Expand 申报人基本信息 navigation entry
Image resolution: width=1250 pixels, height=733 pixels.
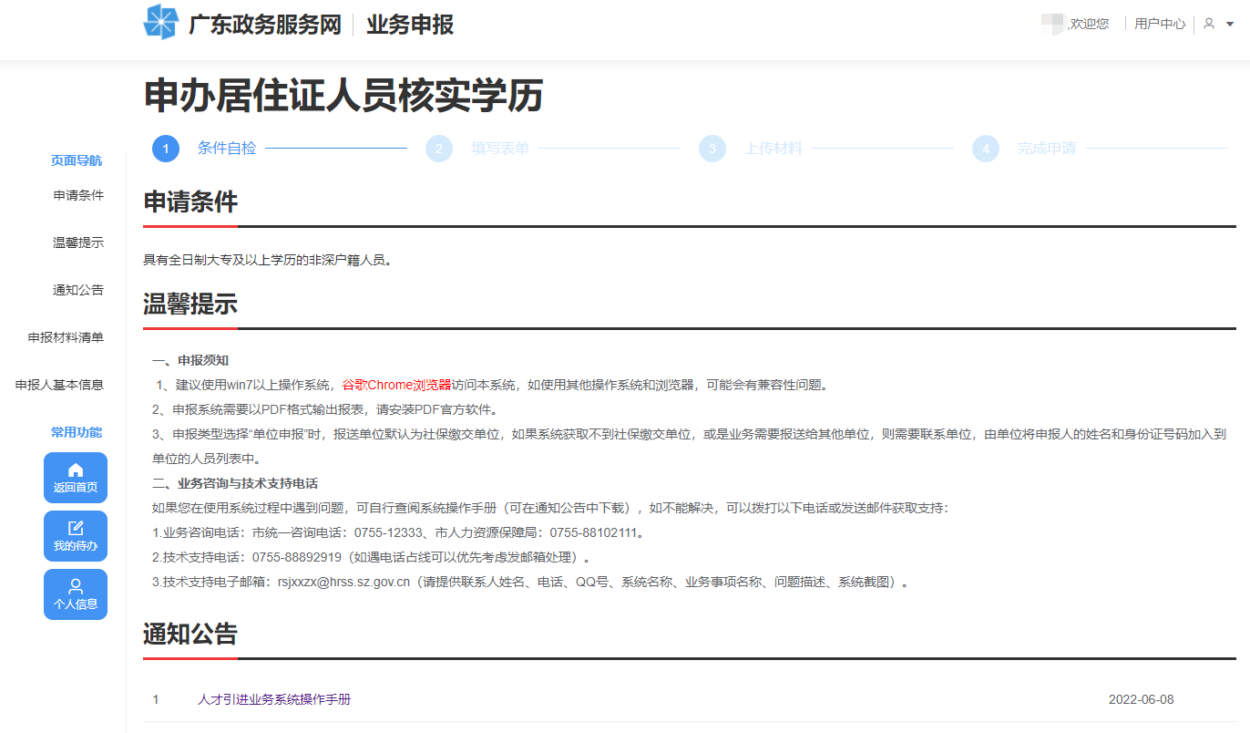coord(76,385)
